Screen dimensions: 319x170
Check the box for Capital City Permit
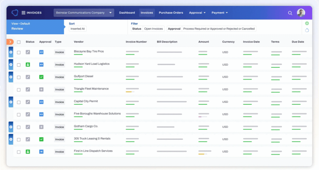tap(19, 102)
